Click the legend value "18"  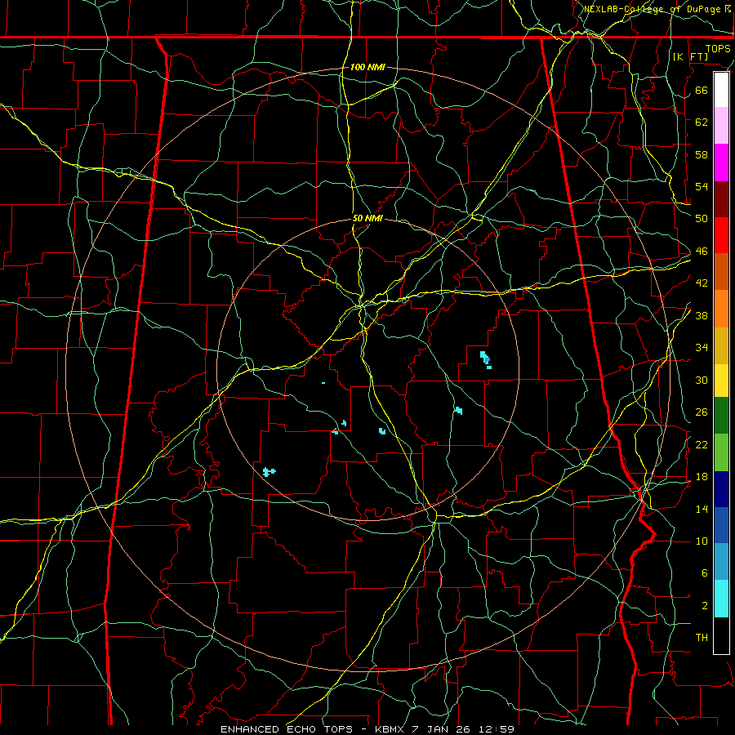point(702,477)
